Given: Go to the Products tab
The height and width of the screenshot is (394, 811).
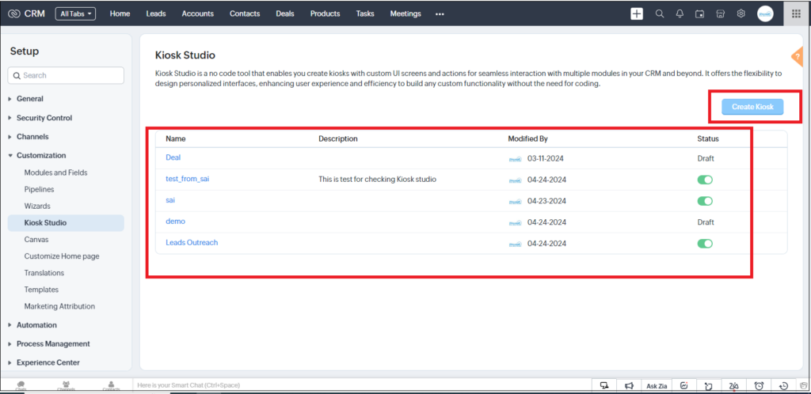Looking at the screenshot, I should coord(326,14).
